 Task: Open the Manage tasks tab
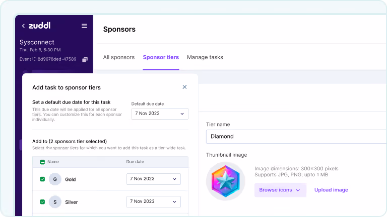click(x=205, y=57)
